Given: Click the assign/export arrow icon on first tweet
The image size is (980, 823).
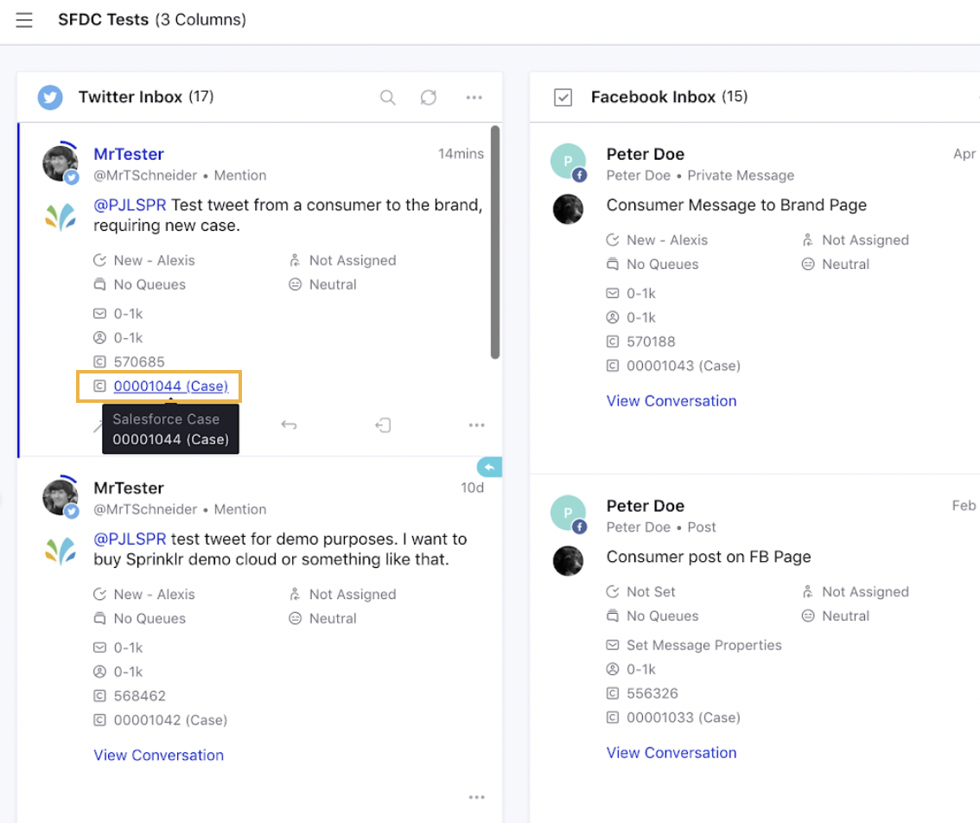Looking at the screenshot, I should (x=383, y=425).
